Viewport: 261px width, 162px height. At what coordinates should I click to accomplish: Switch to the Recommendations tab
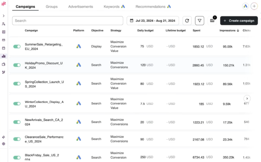[153, 7]
